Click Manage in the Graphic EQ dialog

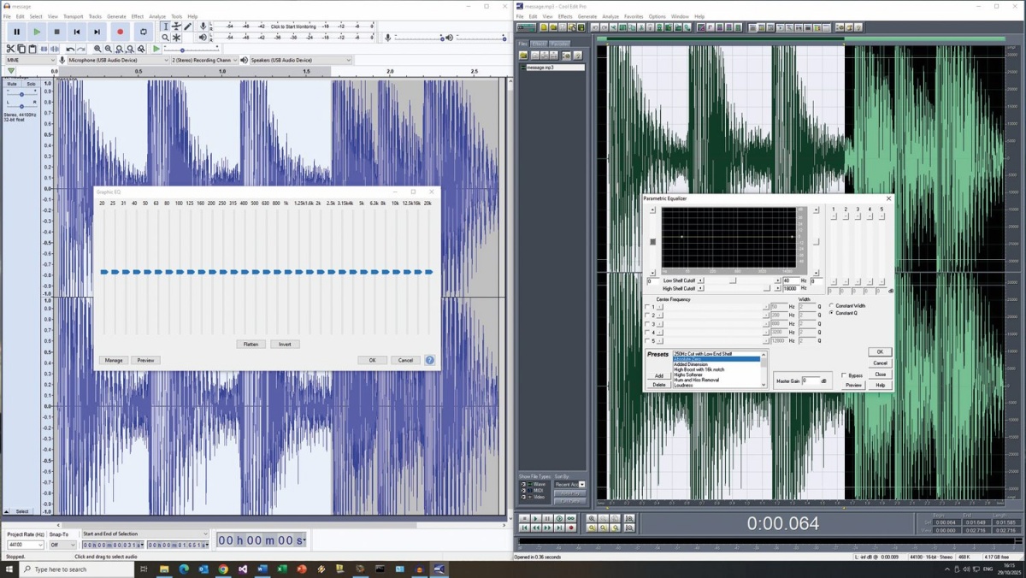click(x=114, y=360)
